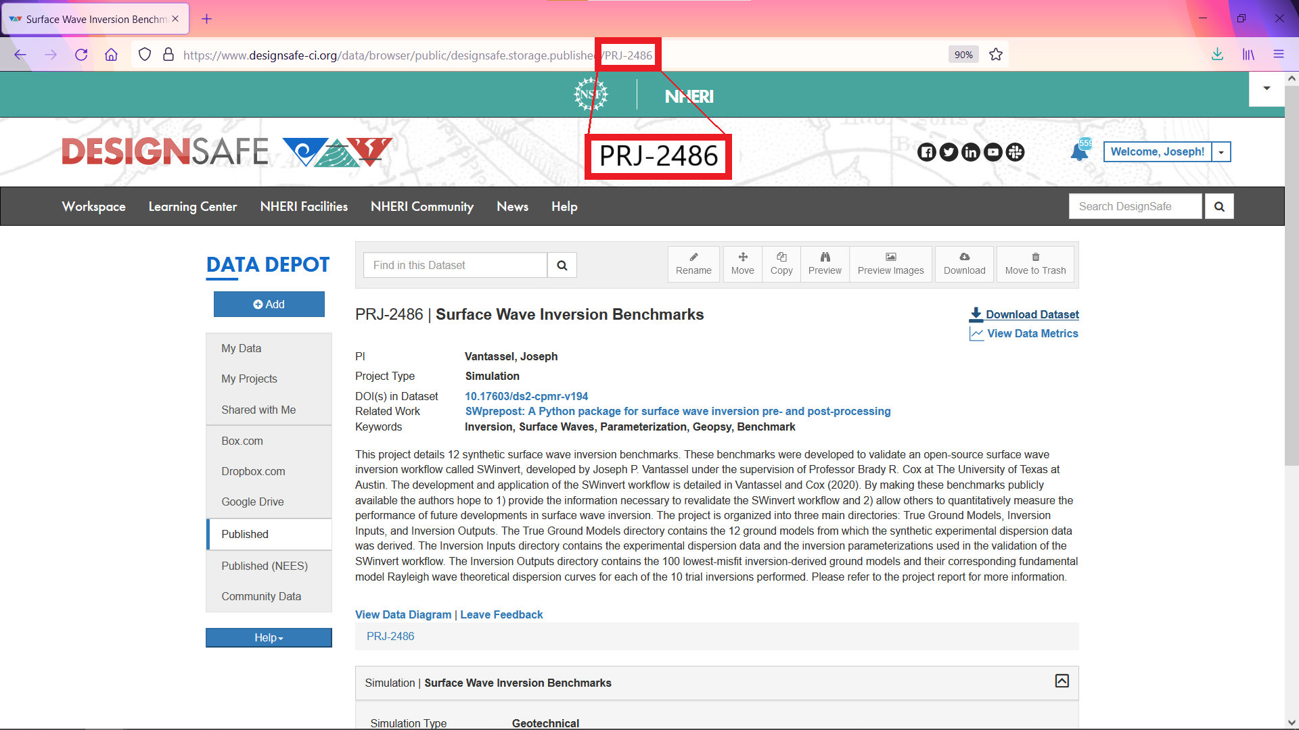The image size is (1299, 730).
Task: Click the Preview toolbar button
Action: [x=825, y=264]
